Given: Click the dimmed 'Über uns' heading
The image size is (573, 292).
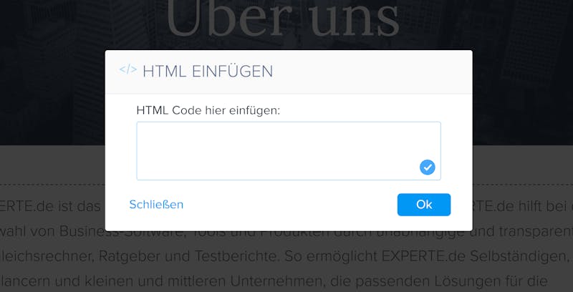Looking at the screenshot, I should click(x=282, y=19).
